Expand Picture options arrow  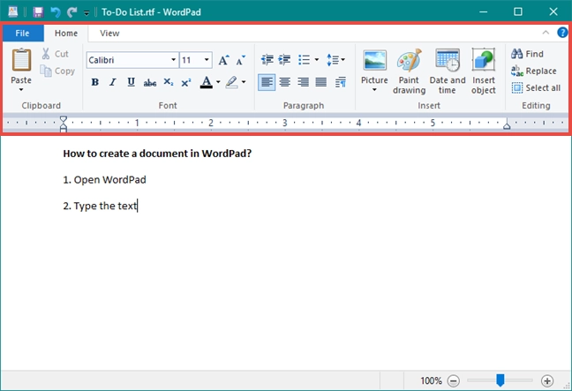(x=374, y=90)
